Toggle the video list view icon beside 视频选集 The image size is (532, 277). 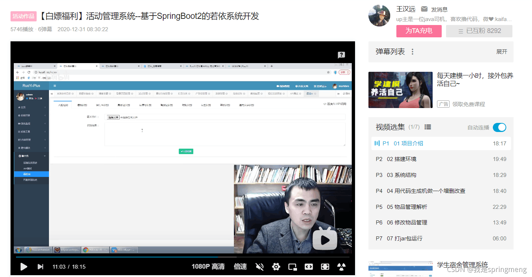pyautogui.click(x=428, y=127)
